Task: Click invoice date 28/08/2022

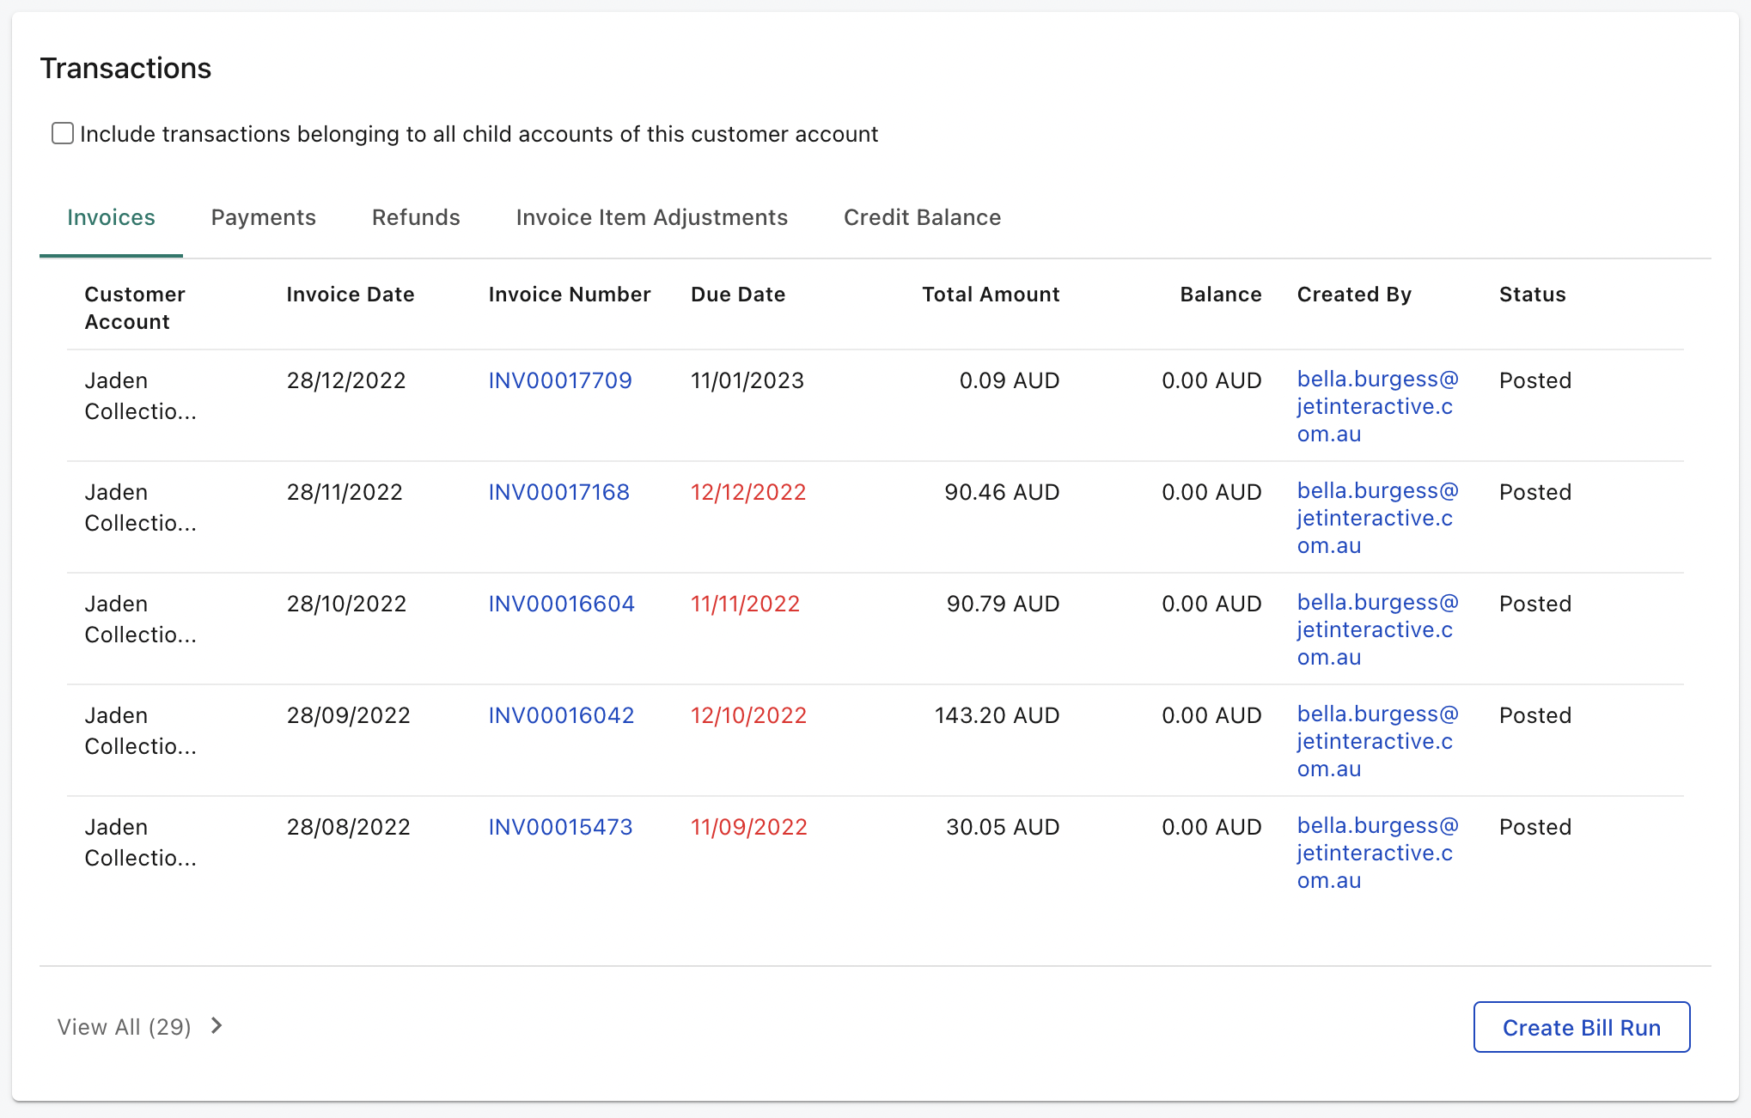Action: click(348, 827)
